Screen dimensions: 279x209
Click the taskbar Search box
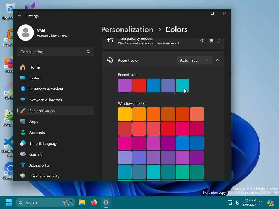46,202
